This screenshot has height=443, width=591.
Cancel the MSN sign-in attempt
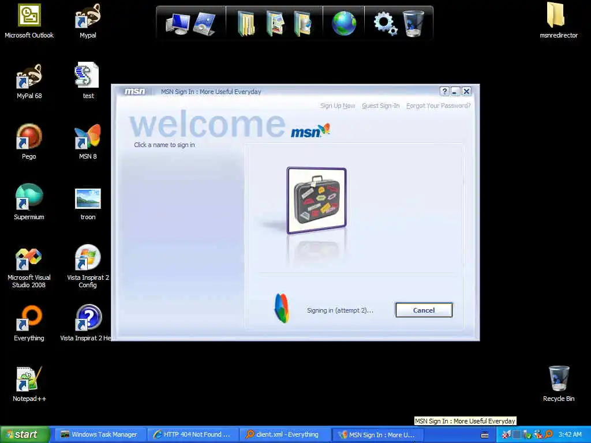(424, 310)
